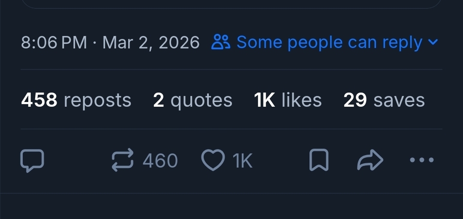The width and height of the screenshot is (463, 219).
Task: Open the 2 quotes list
Action: click(x=192, y=100)
